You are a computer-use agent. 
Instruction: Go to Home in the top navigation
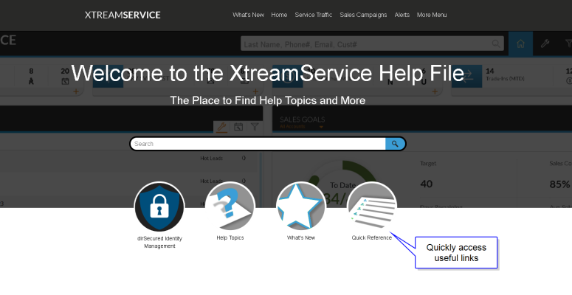(279, 15)
